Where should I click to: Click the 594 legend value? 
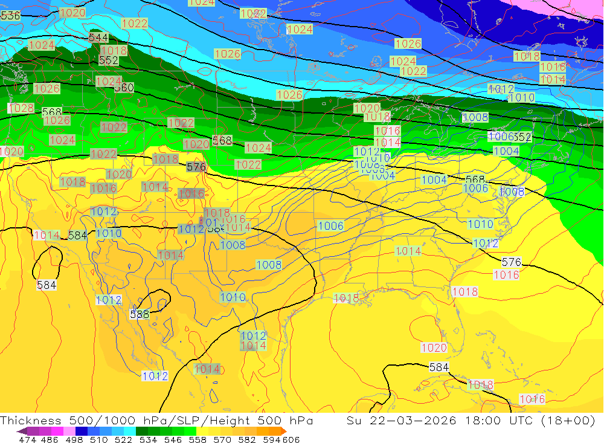272,439
